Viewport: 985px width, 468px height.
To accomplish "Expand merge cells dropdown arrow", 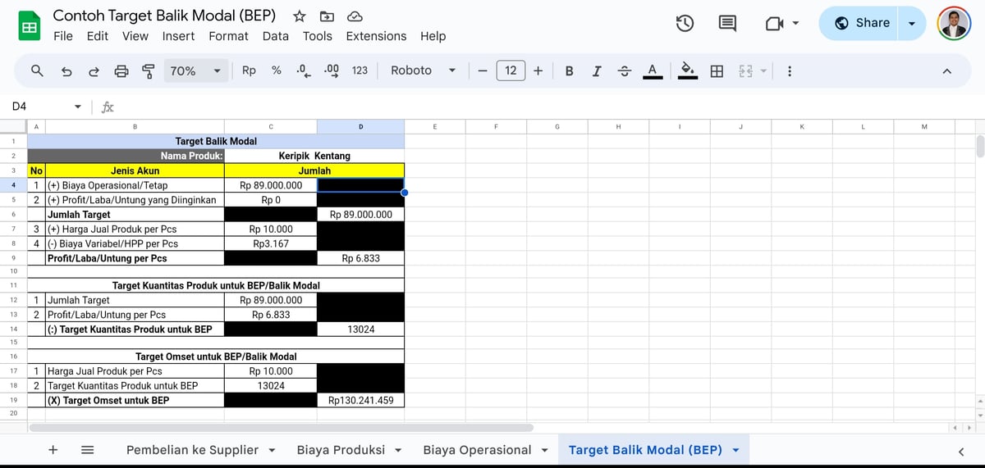I will (763, 71).
